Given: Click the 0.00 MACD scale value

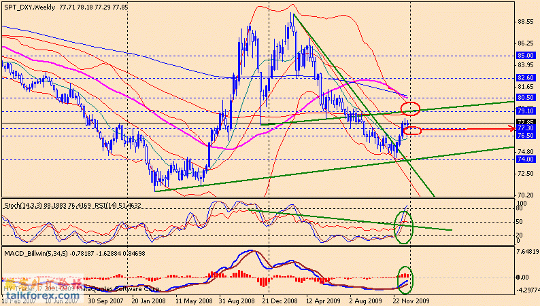Looking at the screenshot, I should click(524, 277).
